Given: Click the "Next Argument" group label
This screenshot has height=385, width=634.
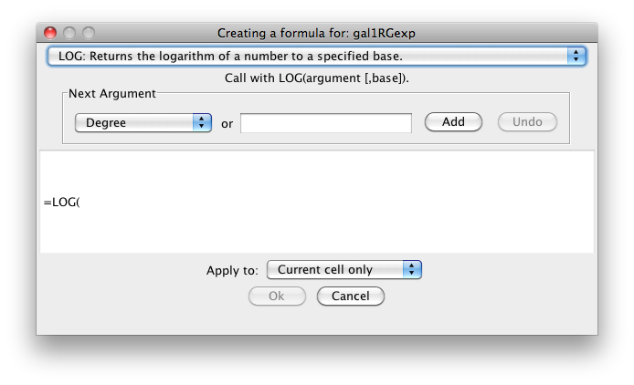Looking at the screenshot, I should point(112,94).
